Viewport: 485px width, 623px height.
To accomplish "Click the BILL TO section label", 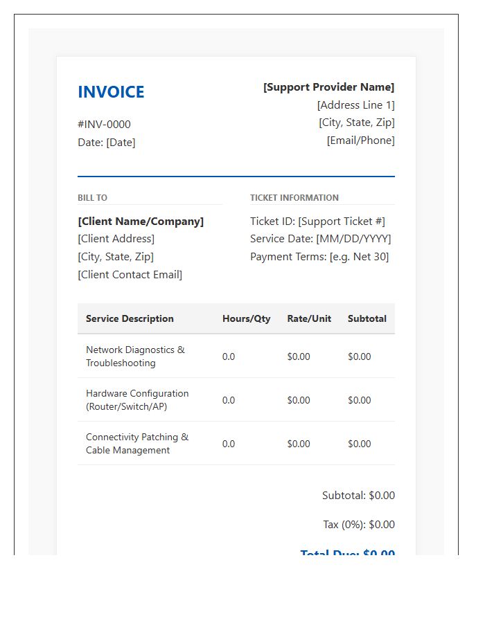I will [93, 197].
